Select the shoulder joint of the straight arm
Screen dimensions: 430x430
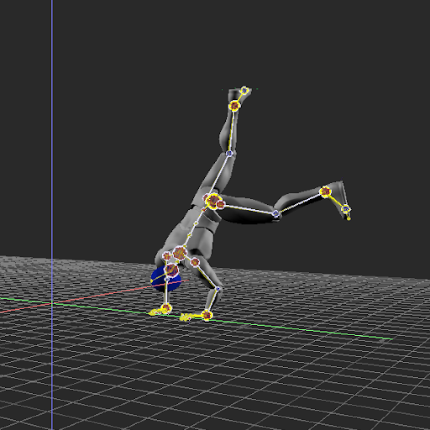pyautogui.click(x=167, y=256)
